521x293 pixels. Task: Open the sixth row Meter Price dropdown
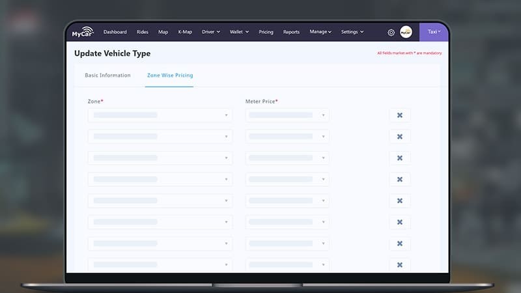tap(287, 222)
